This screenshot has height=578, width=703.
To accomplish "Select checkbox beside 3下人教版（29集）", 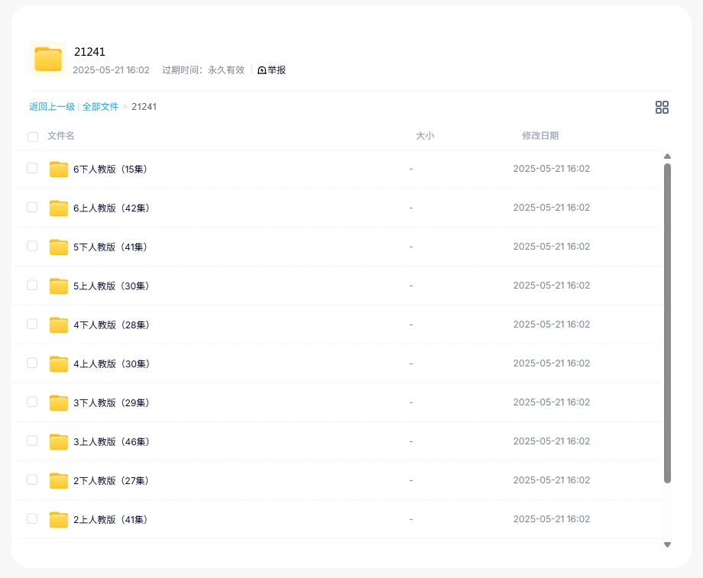I will pyautogui.click(x=32, y=402).
